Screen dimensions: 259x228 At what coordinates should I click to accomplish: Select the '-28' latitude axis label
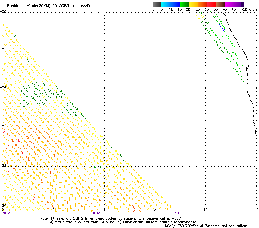(x=3, y=166)
